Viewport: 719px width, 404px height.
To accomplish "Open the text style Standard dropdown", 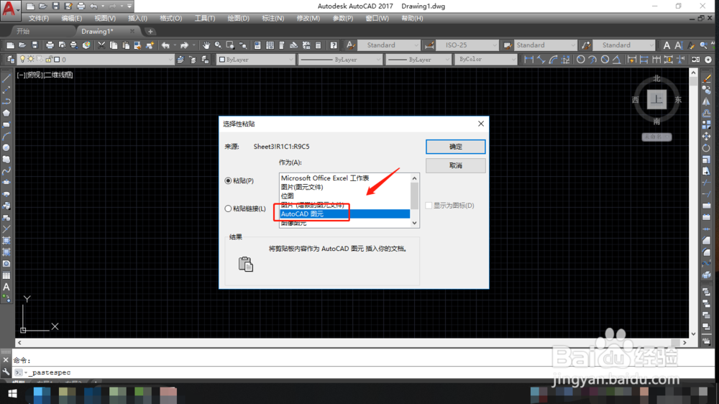I will click(x=389, y=45).
